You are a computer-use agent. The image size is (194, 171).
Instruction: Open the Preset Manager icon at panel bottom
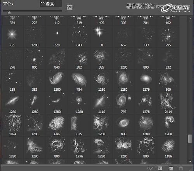click(160, 168)
